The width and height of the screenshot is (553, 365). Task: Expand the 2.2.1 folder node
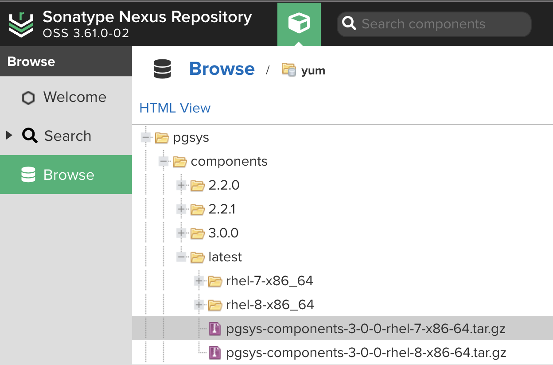click(x=181, y=209)
